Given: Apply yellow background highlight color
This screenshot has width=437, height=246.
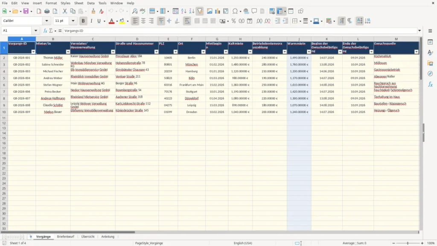Looking at the screenshot, I should (x=122, y=21).
